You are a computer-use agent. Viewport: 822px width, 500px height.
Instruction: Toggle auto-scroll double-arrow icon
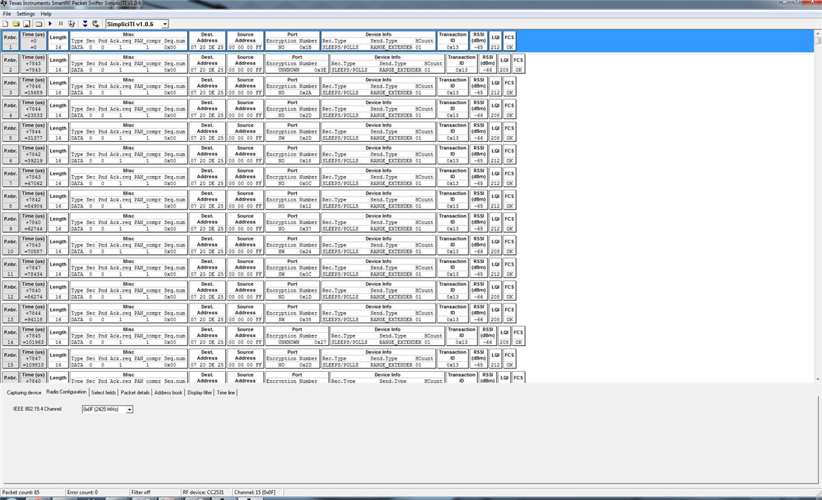pos(85,24)
